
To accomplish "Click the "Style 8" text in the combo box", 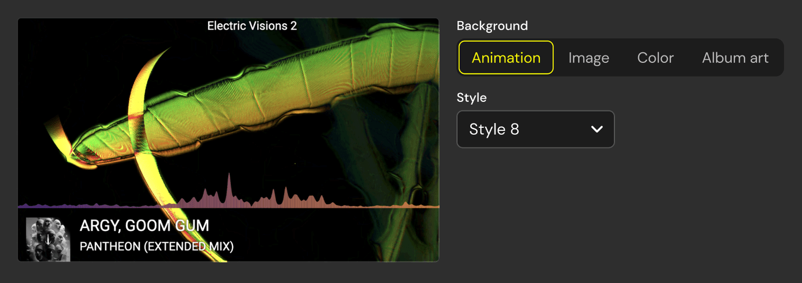I will click(x=494, y=129).
